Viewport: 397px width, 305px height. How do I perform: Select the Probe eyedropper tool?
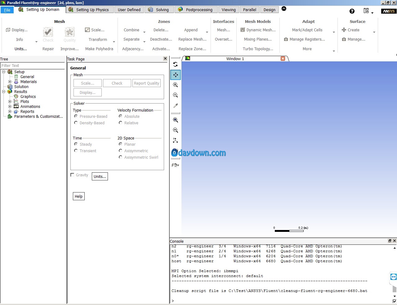point(176,106)
